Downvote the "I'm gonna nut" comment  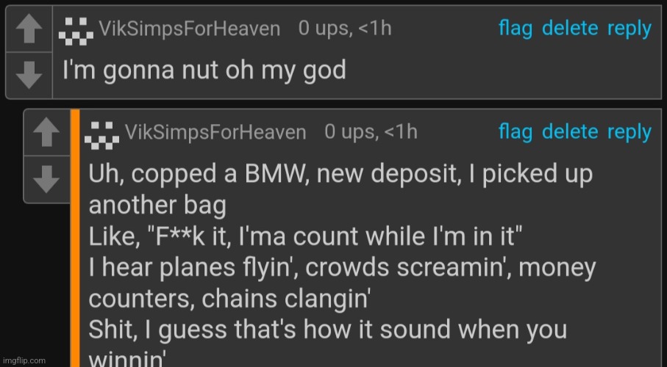(29, 74)
